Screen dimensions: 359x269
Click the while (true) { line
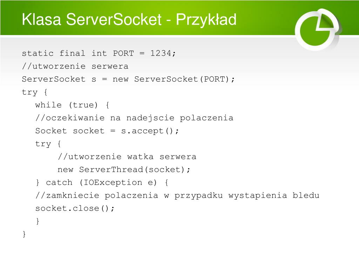tap(72, 105)
